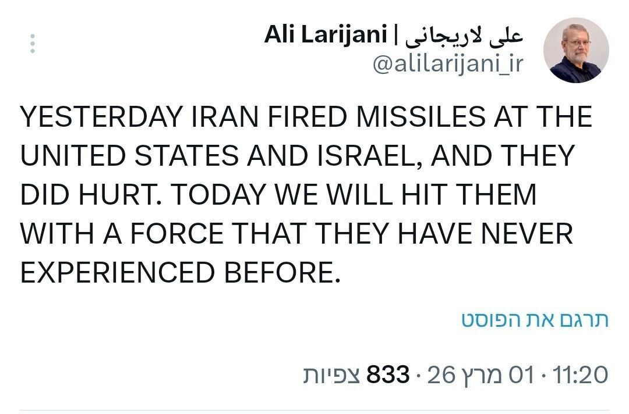The width and height of the screenshot is (629, 414).
Task: Click the tweet line starting "YESTERDAY IRAN FIRED"
Action: [x=306, y=117]
